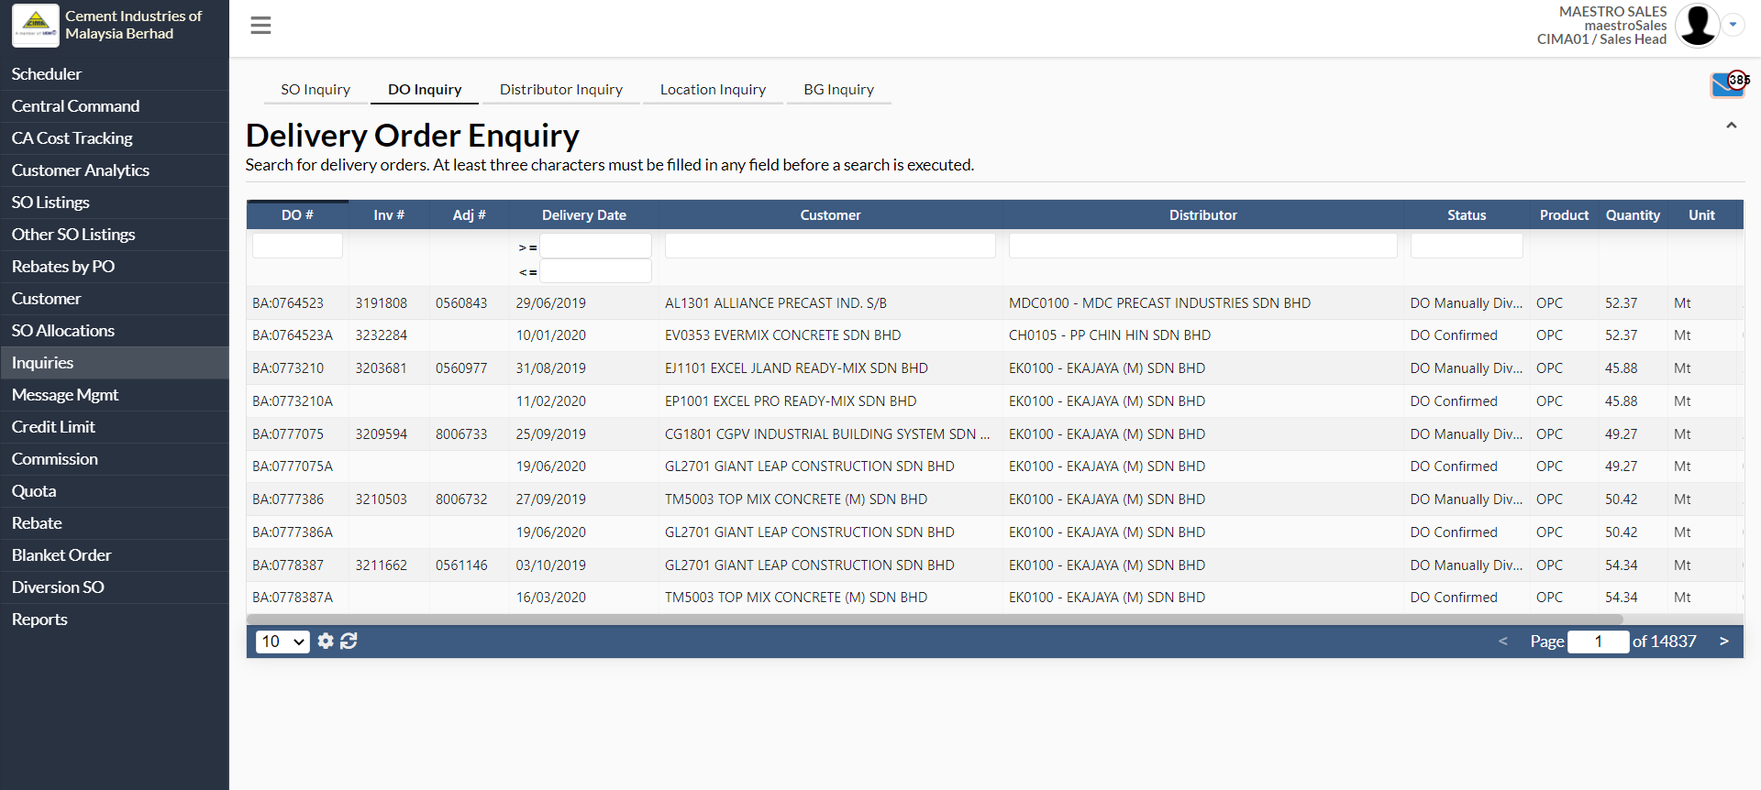The width and height of the screenshot is (1761, 790).
Task: Open Message Mgmt
Action: click(115, 395)
